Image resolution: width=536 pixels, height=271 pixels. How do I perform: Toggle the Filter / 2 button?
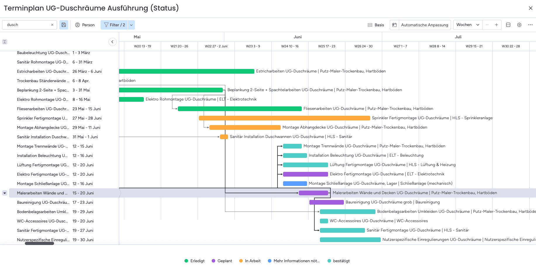pyautogui.click(x=115, y=25)
